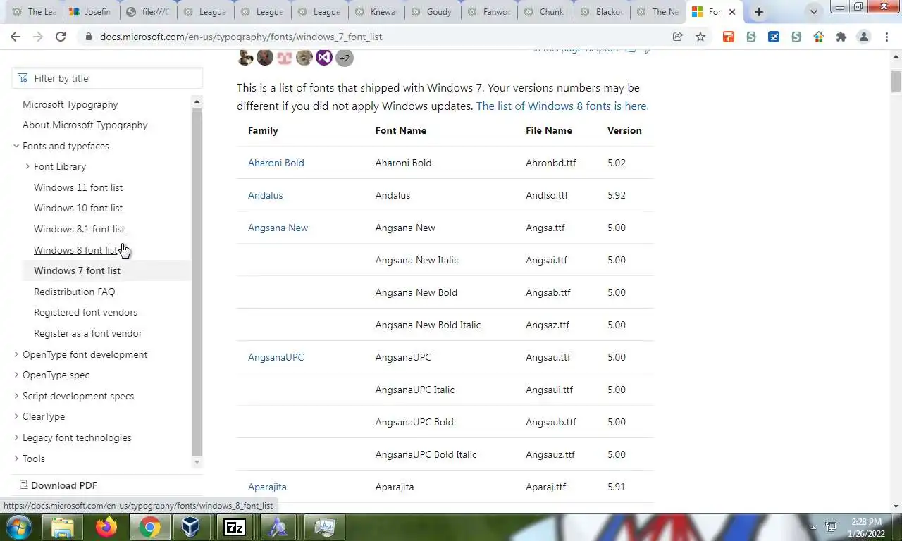902x541 pixels.
Task: Open the Aparajita family link
Action: pos(267,487)
